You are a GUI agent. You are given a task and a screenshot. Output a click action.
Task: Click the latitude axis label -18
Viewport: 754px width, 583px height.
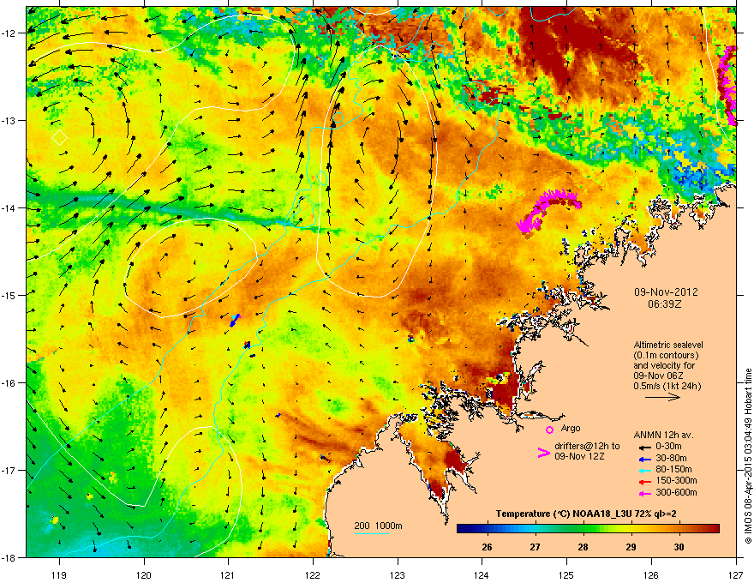(x=9, y=557)
